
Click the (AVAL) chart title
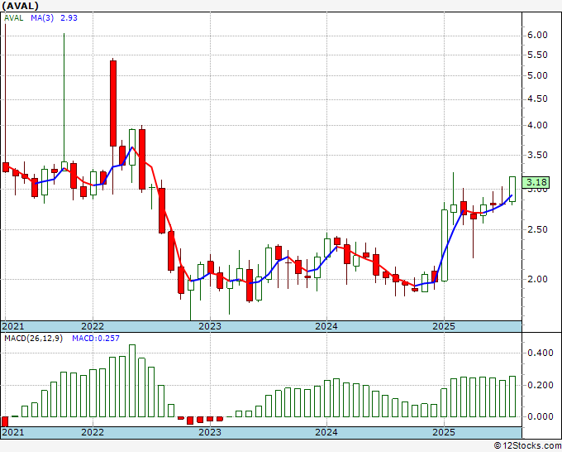tap(20, 6)
